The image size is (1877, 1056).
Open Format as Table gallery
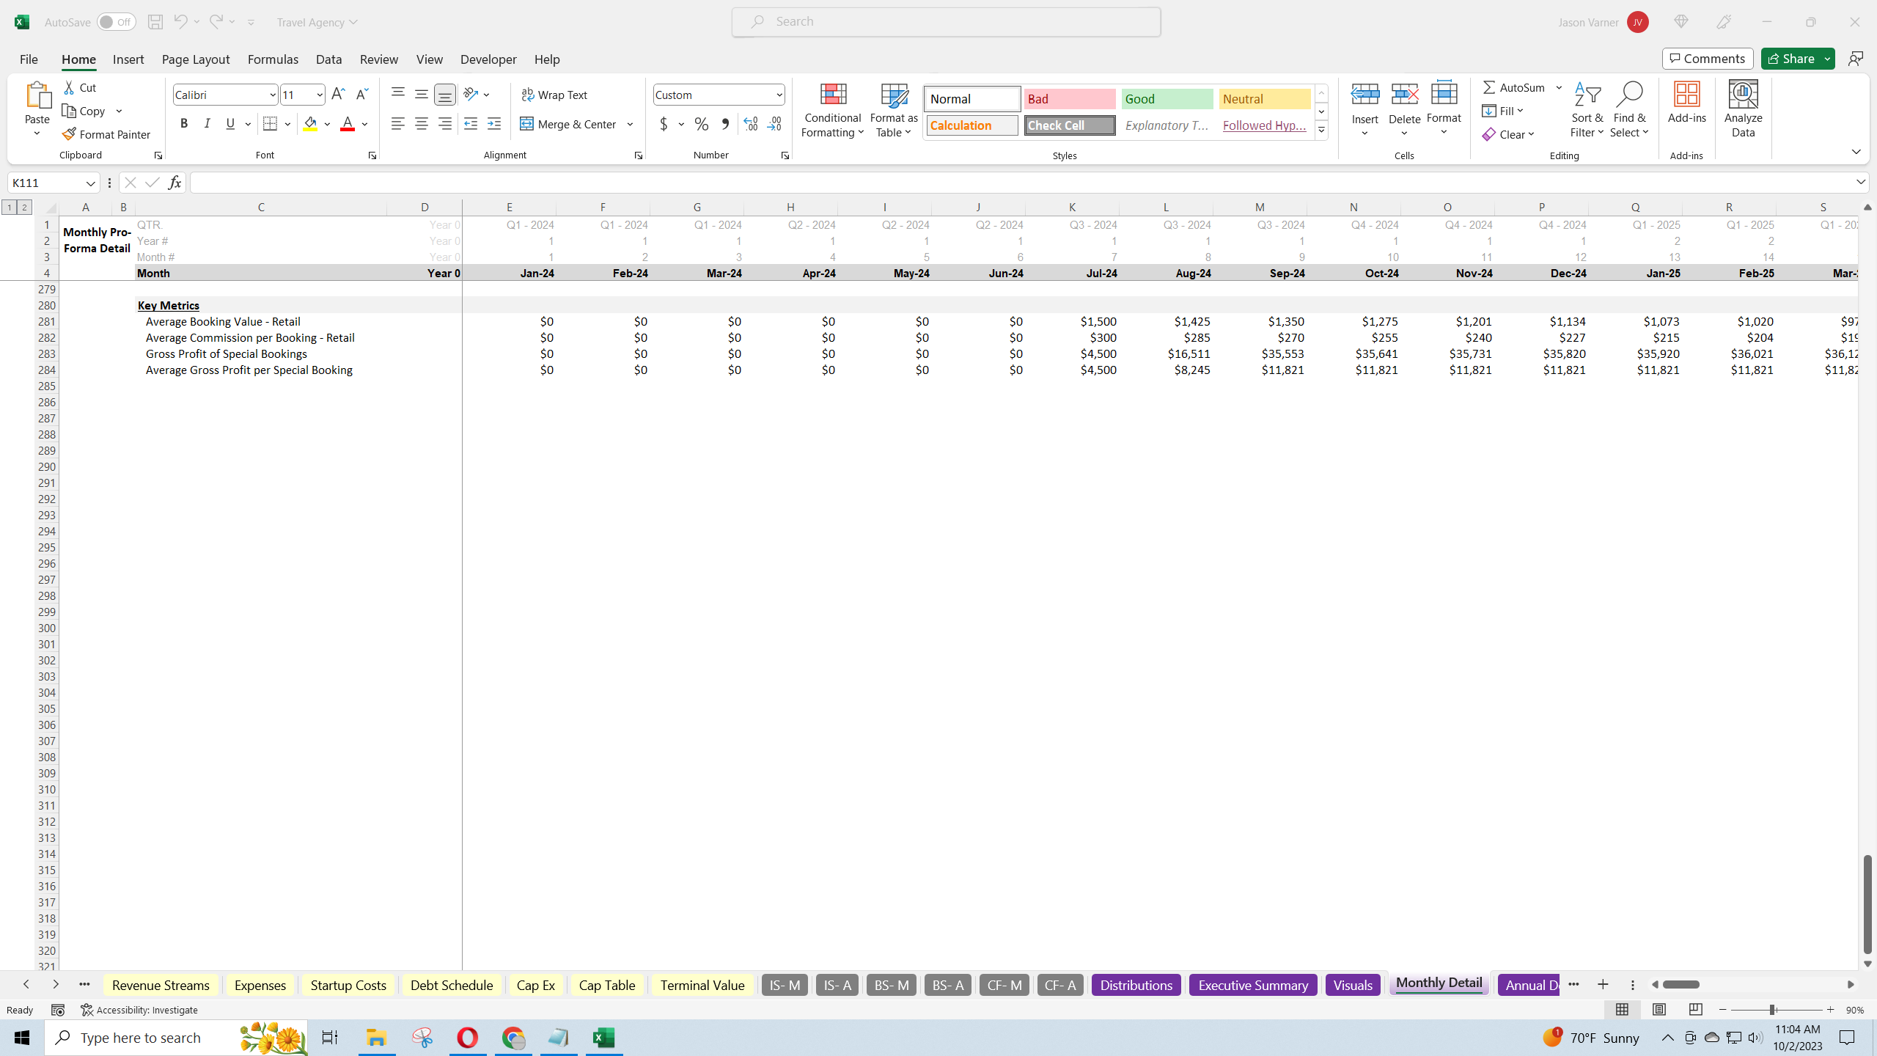tap(894, 110)
